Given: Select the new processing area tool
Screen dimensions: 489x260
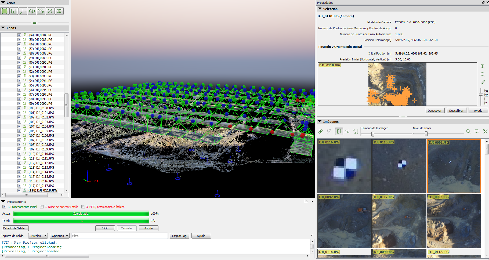Looking at the screenshot, I should coord(5,11).
